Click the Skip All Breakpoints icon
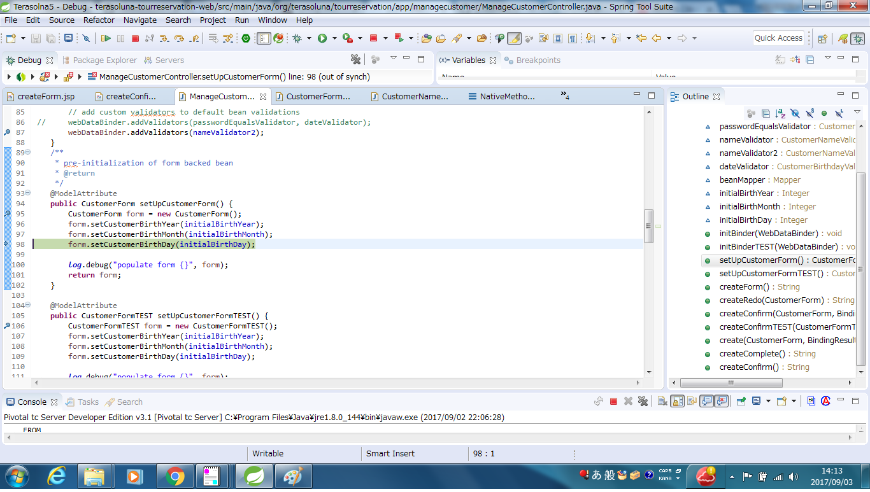The width and height of the screenshot is (870, 492). point(87,38)
